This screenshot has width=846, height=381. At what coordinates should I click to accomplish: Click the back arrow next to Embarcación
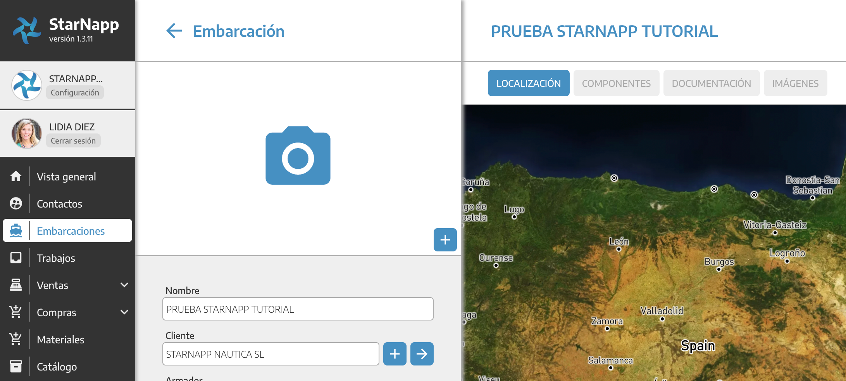pos(174,31)
